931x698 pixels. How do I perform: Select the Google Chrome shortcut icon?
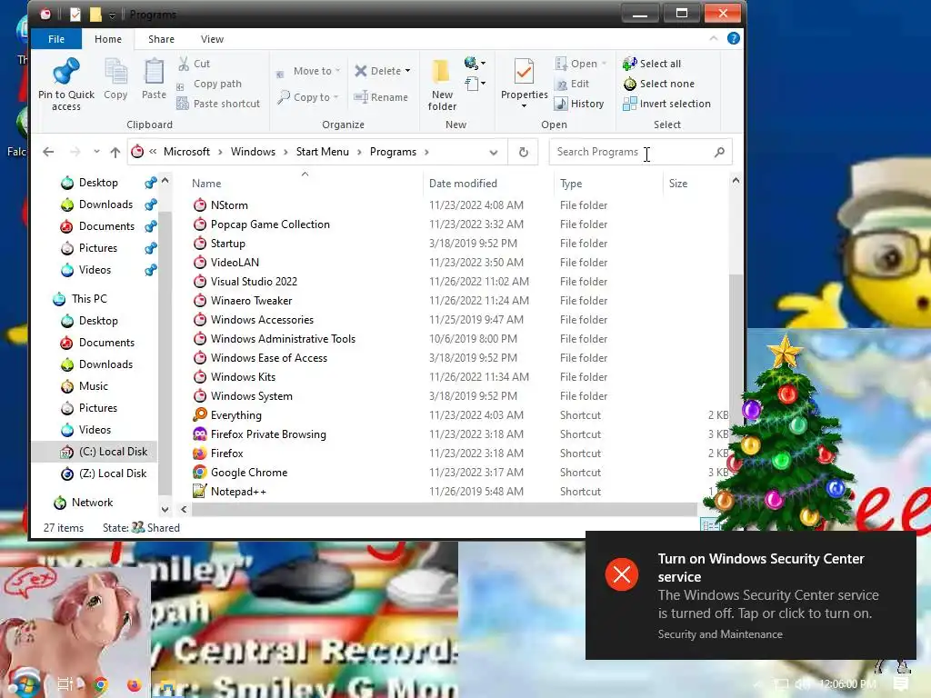200,472
